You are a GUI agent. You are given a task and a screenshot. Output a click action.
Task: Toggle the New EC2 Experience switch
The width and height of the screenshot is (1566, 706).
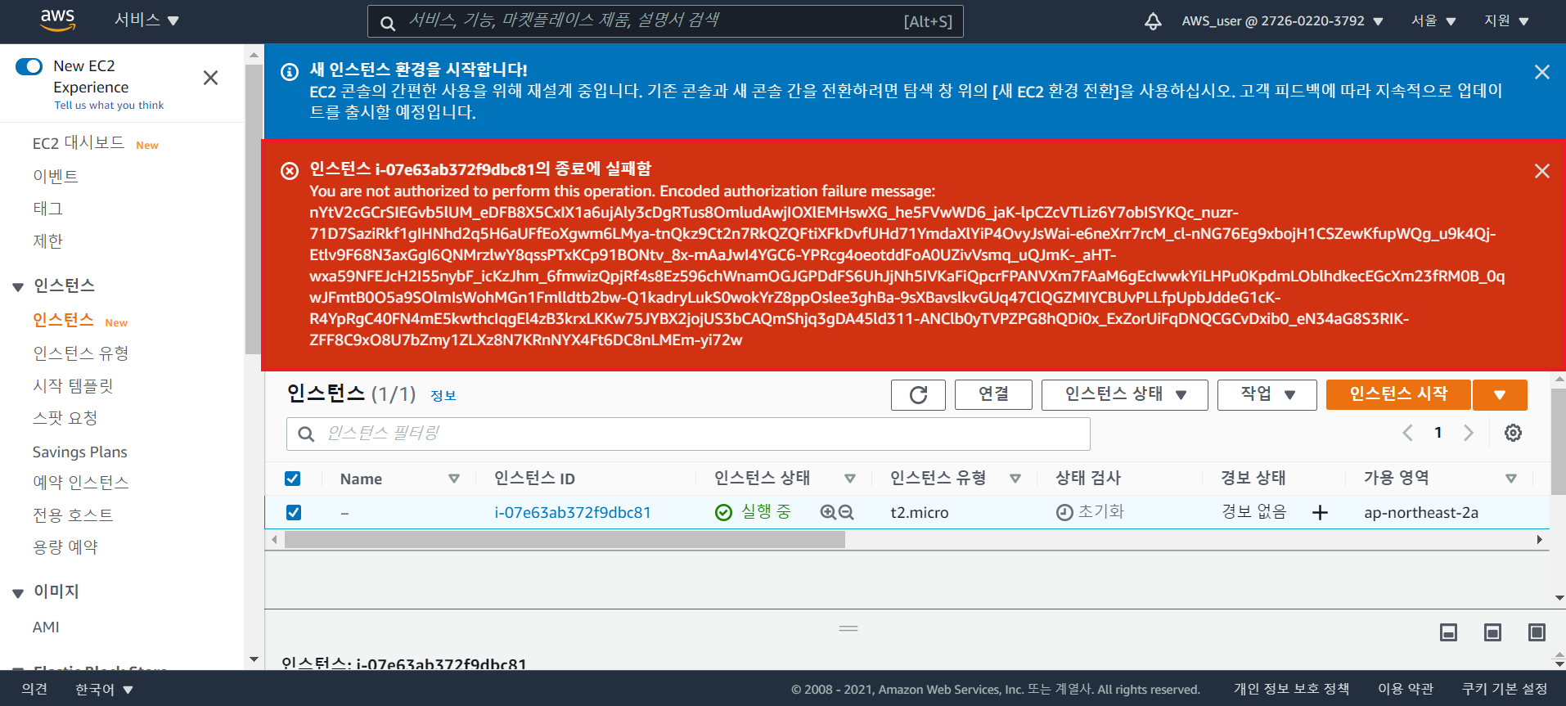29,66
